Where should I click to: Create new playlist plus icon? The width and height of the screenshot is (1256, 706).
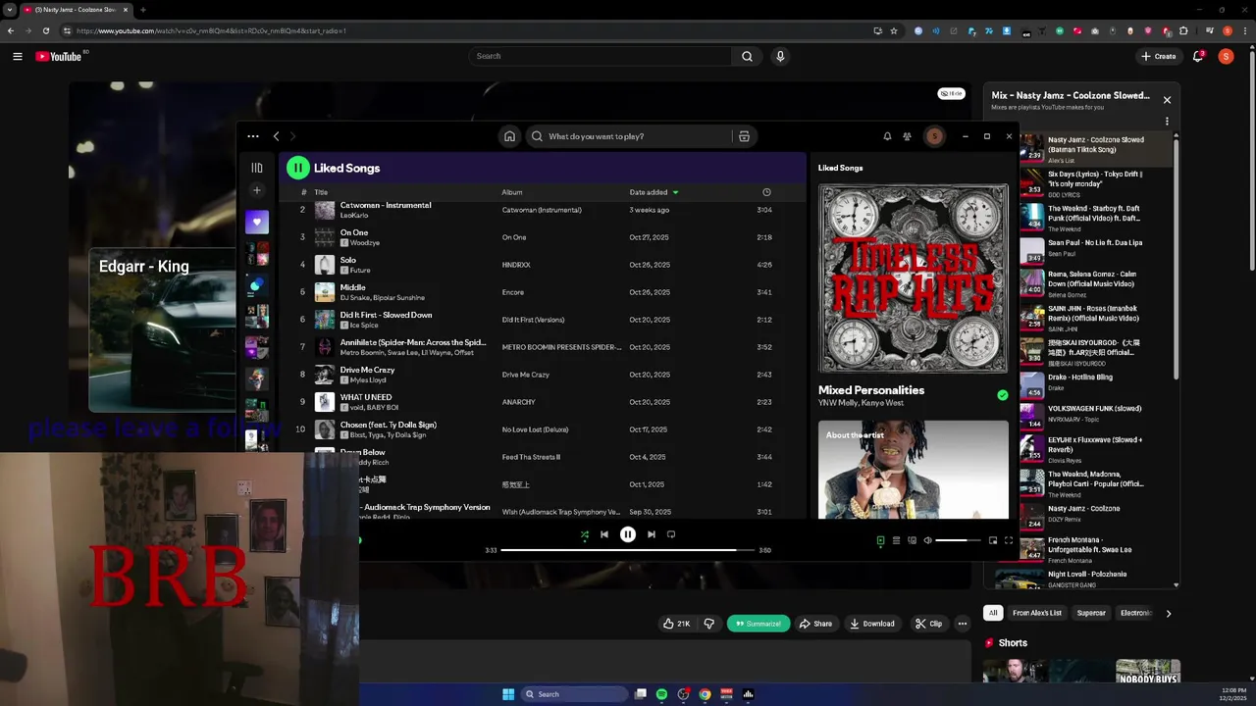pyautogui.click(x=257, y=190)
